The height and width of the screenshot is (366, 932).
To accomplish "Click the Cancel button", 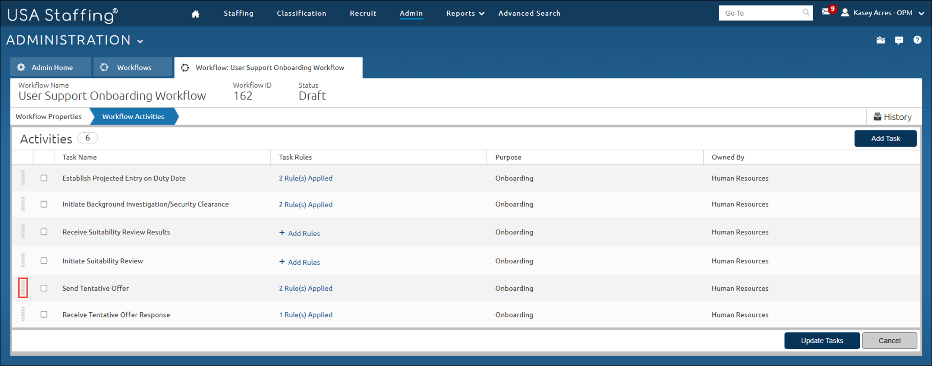I will coord(890,341).
